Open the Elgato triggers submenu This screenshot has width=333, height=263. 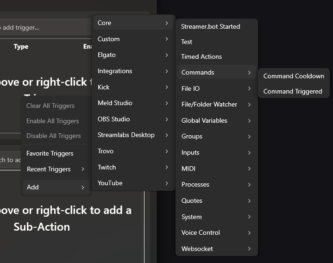coord(133,55)
